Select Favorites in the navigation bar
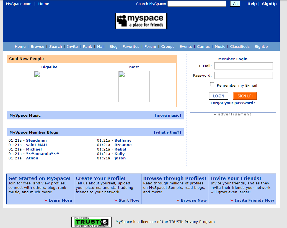The height and width of the screenshot is (228, 287). (x=131, y=46)
